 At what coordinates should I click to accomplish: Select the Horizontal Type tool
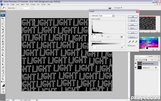click(x=3, y=62)
